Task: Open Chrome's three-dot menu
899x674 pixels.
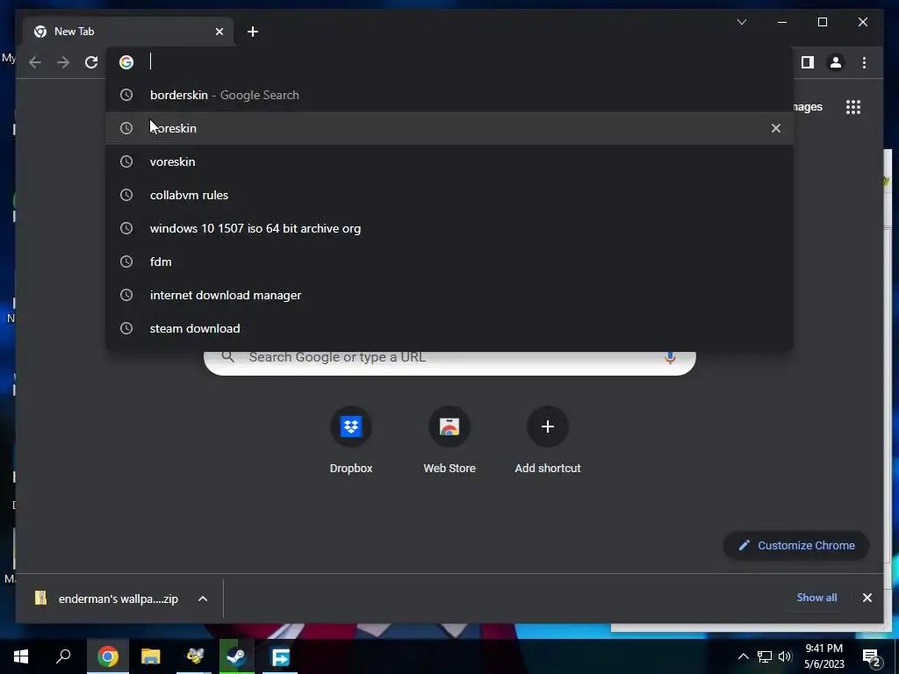Action: point(864,62)
